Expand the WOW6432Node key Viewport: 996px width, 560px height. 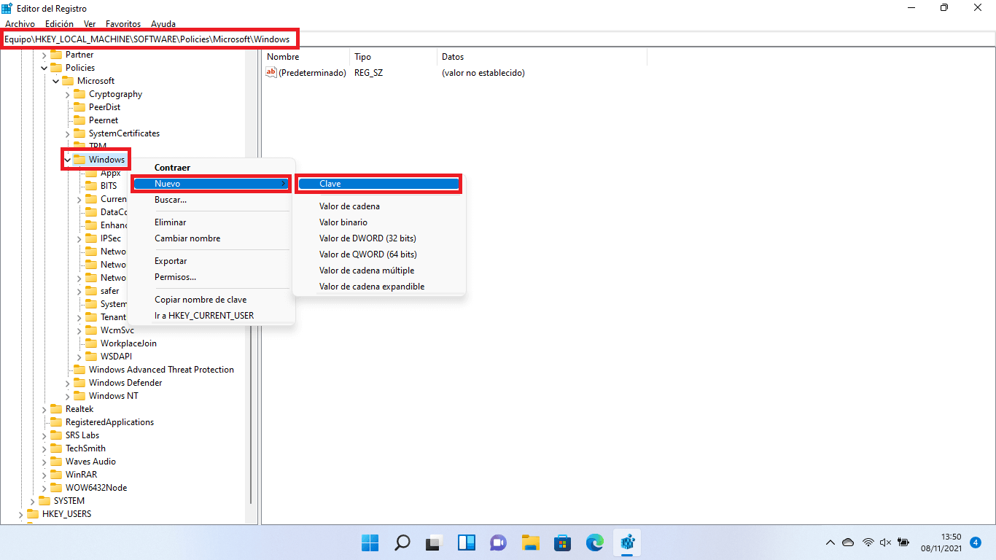click(x=44, y=488)
